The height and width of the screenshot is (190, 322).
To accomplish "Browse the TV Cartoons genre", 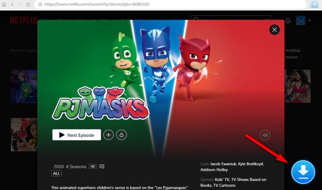I will click(x=224, y=185).
